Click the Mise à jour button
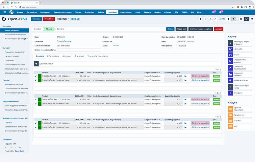The height and width of the screenshot is (162, 255). 181,29
